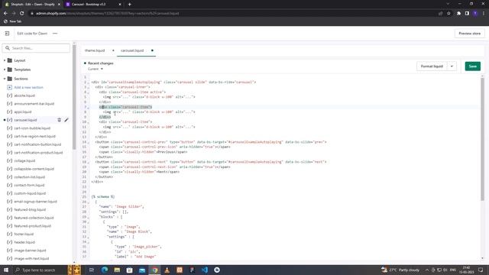Collapse the Sections folder arrow
The width and height of the screenshot is (489, 275).
tap(5, 79)
